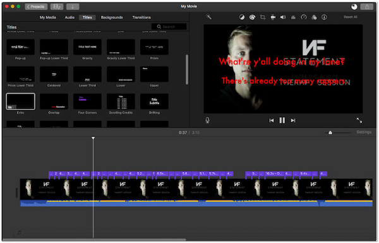Select the Prism Lower Third title
Viewport: 379px width, 243px height.
pos(20,74)
